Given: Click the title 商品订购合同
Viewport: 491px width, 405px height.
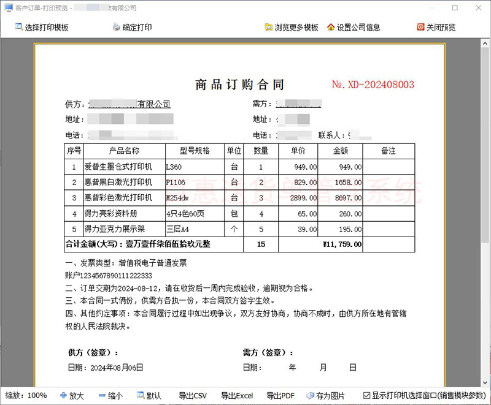Looking at the screenshot, I should tap(239, 85).
